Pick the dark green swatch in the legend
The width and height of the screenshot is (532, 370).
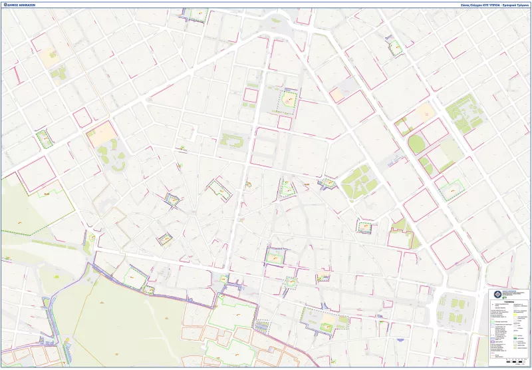click(x=515, y=338)
